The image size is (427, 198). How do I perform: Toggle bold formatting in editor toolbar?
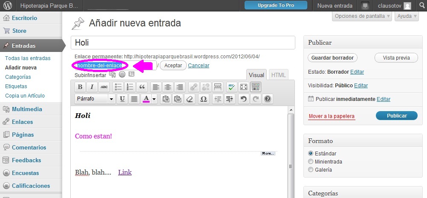point(80,87)
